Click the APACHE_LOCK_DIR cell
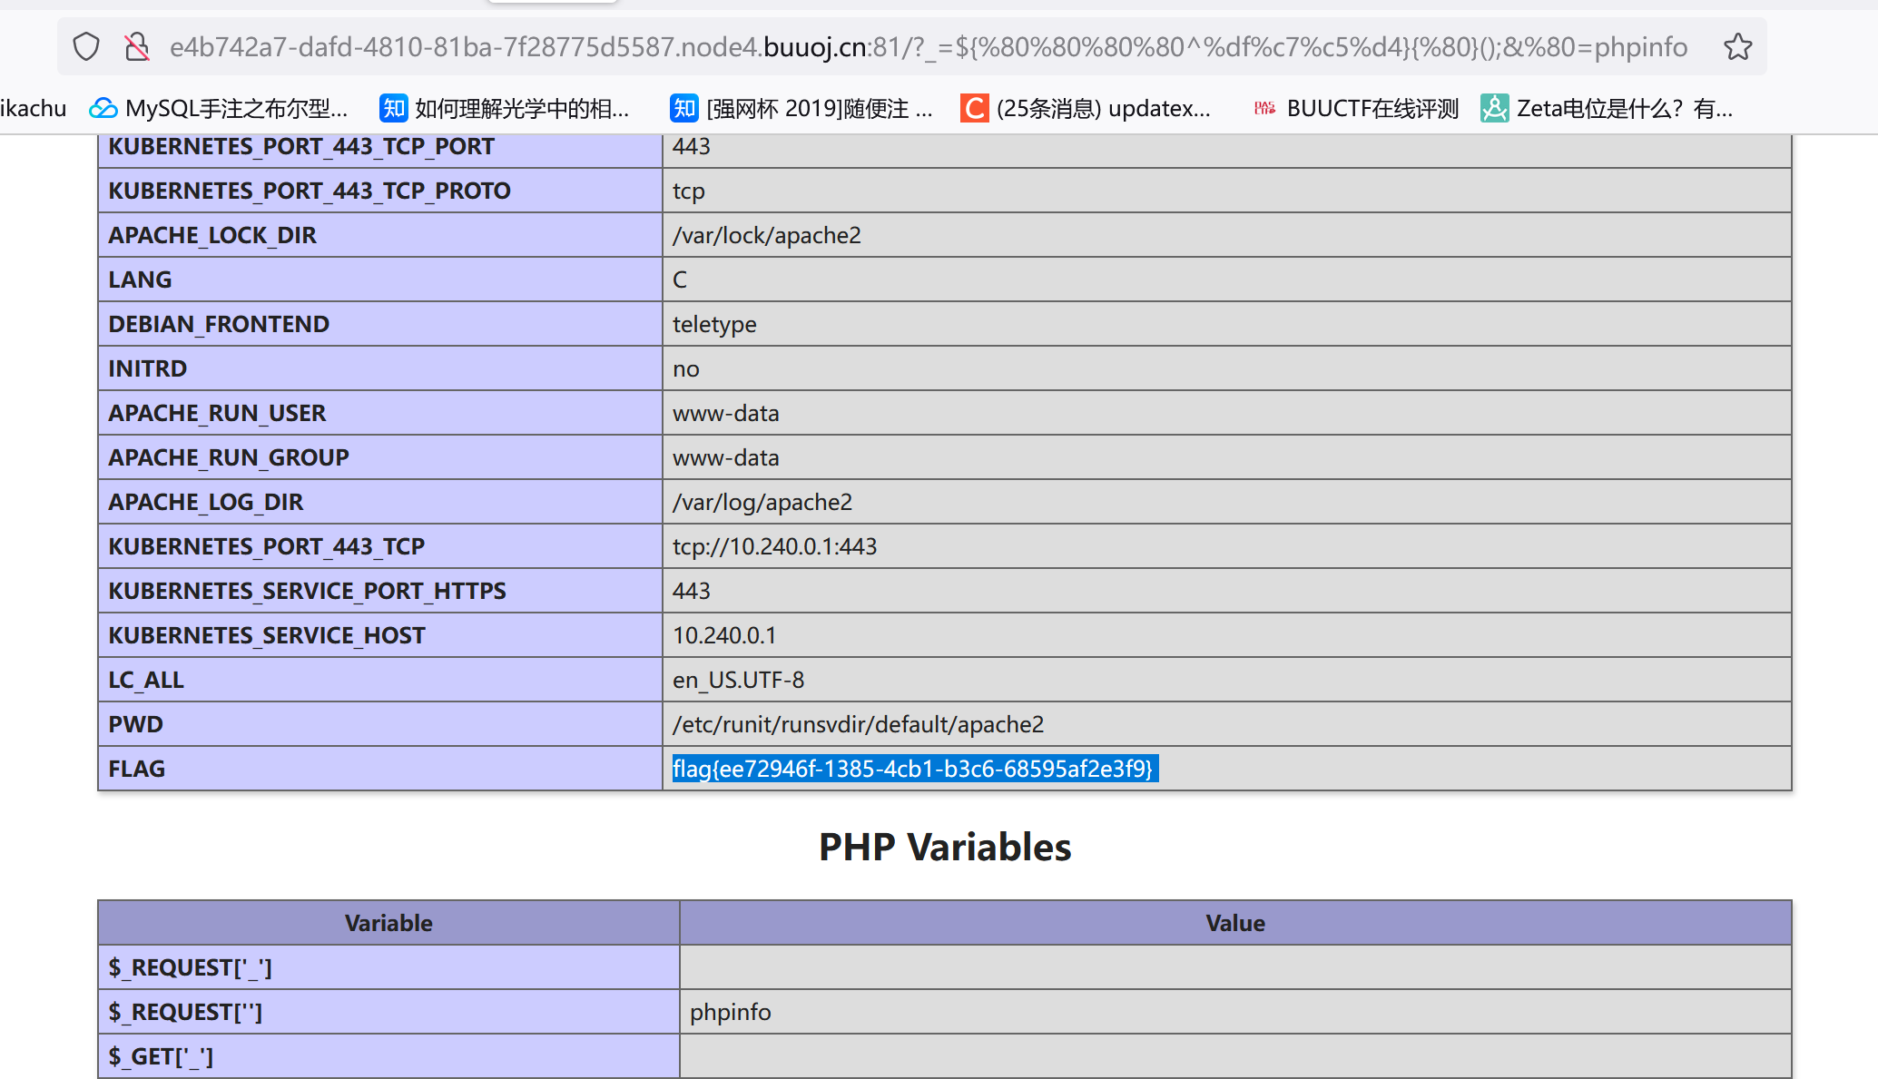 (380, 235)
